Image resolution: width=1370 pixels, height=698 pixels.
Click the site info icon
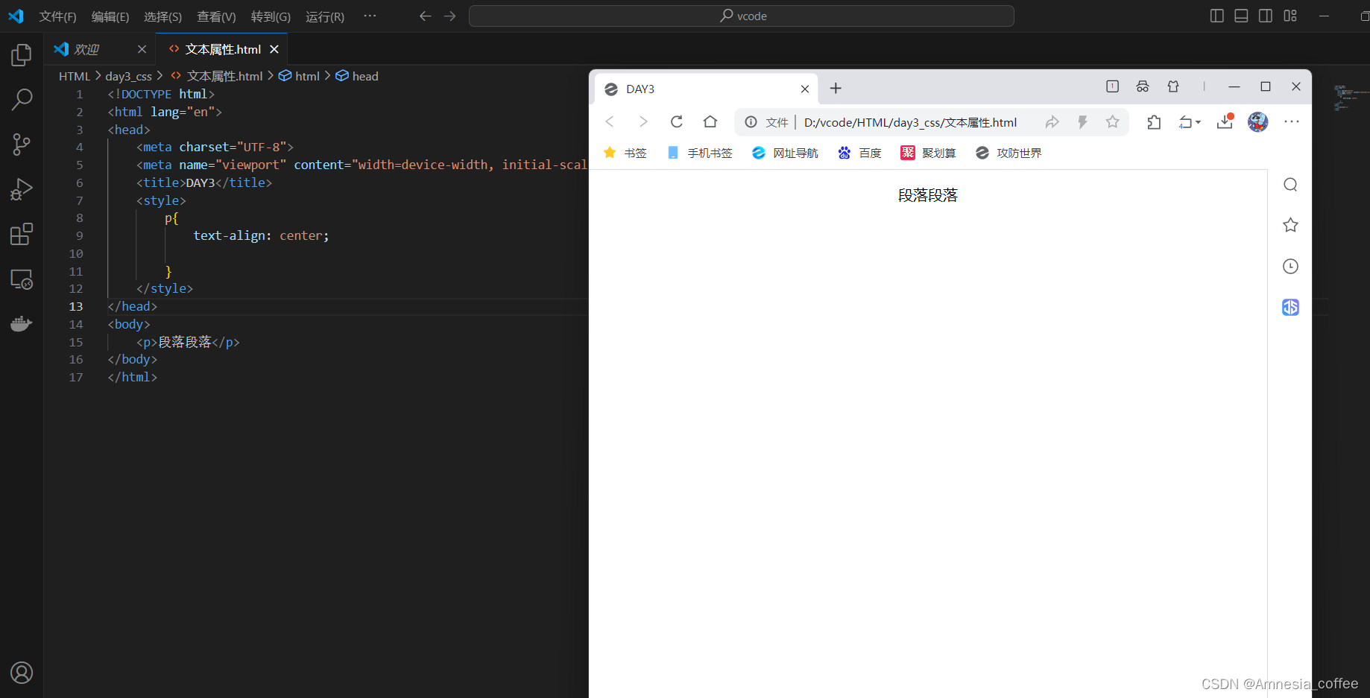751,122
